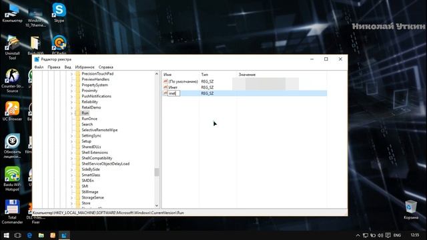Open the Вид menu
This screenshot has width=427, height=240.
click(x=68, y=67)
